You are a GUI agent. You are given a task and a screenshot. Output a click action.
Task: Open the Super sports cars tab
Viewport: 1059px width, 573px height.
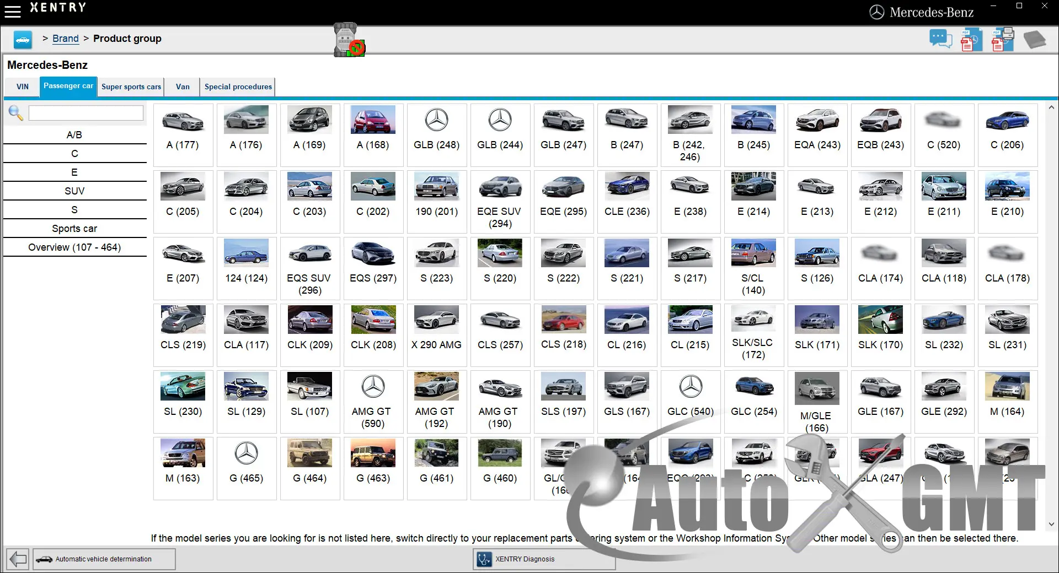131,87
